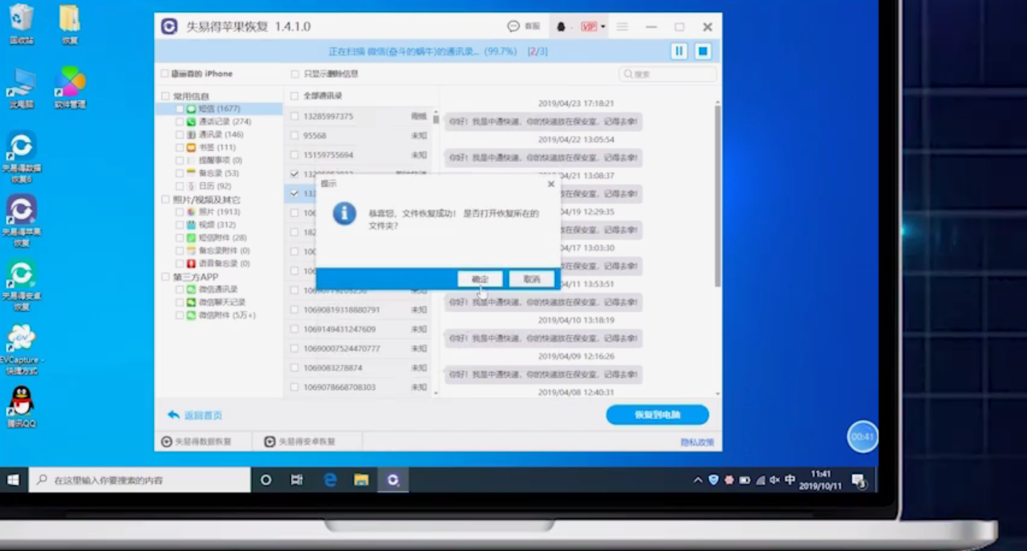
Task: Switch to 失易得数据恢复 tab
Action: coord(197,441)
